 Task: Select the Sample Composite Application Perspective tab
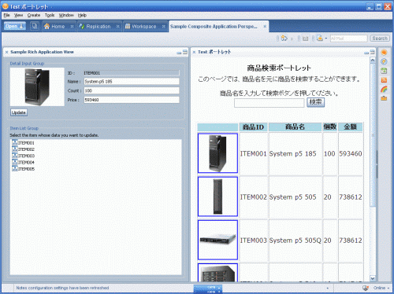[x=218, y=26]
